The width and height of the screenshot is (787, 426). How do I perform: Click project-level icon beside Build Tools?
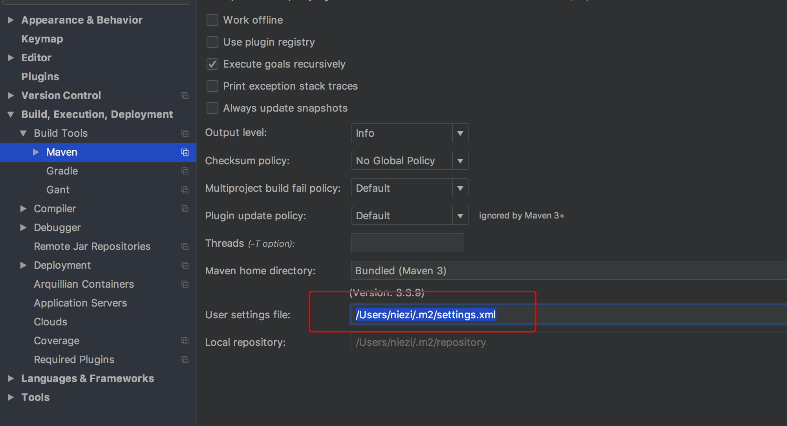(185, 133)
